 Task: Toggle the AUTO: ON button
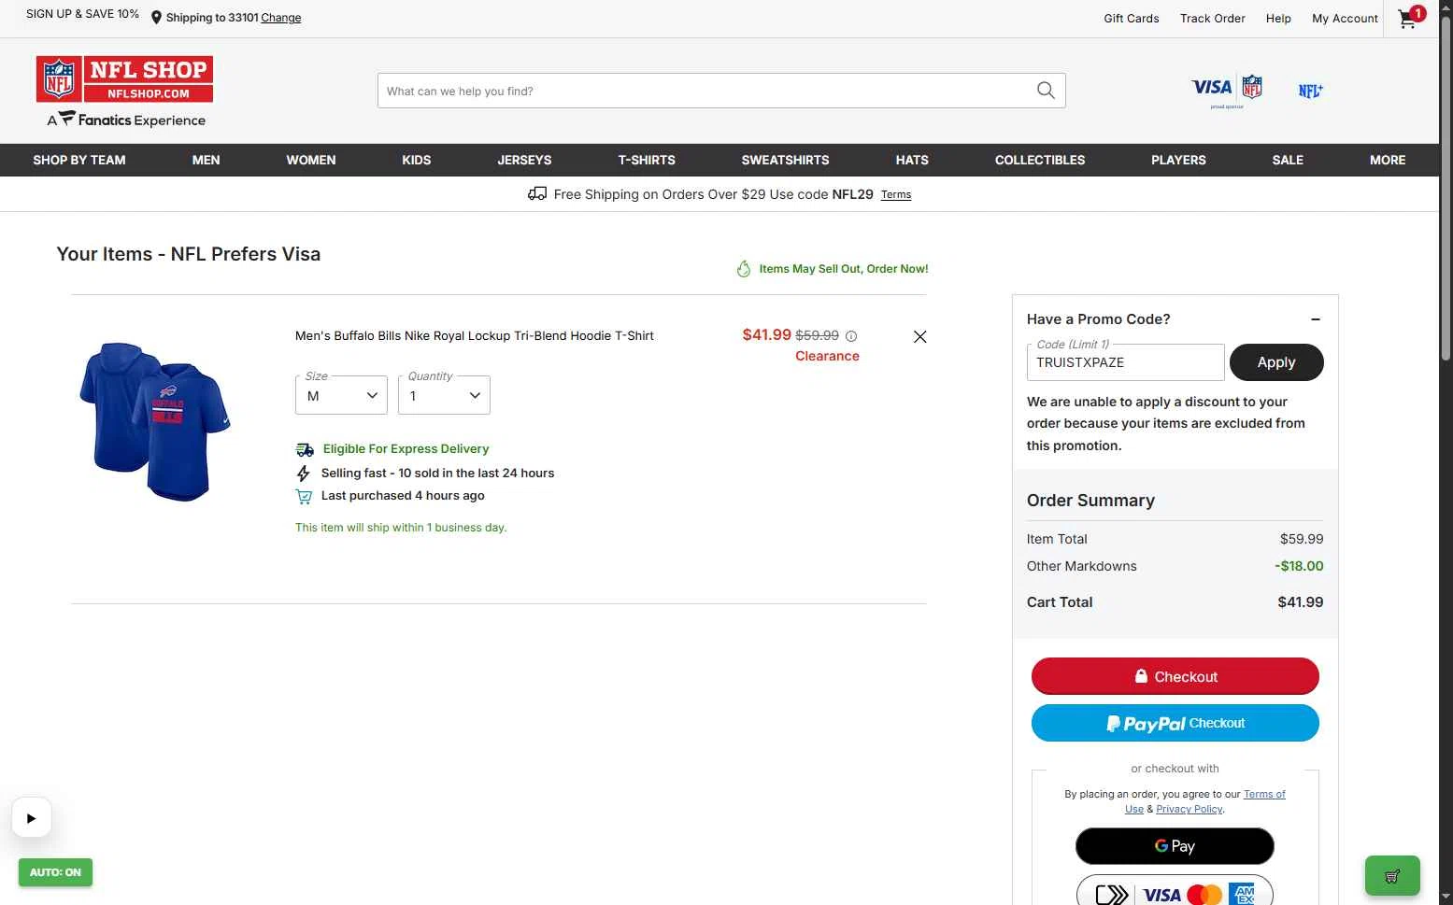(55, 872)
